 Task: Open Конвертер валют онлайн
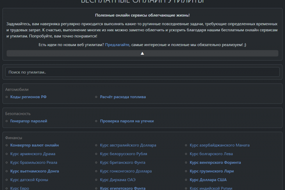34,145
